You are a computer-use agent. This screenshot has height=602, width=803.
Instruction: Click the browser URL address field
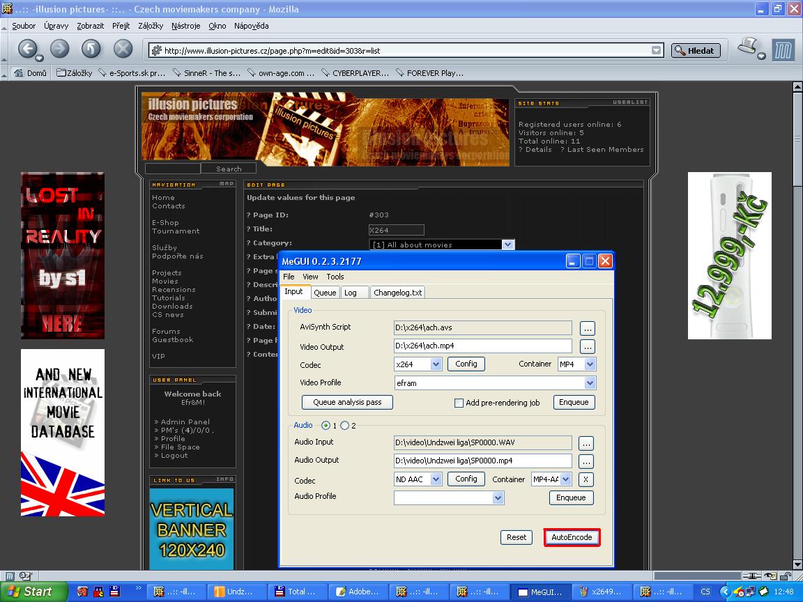[406, 50]
